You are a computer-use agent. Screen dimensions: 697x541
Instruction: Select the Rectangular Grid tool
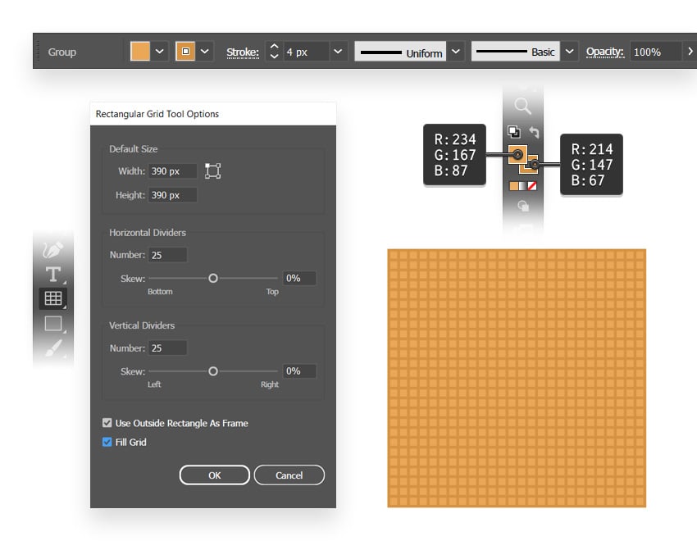(x=53, y=298)
